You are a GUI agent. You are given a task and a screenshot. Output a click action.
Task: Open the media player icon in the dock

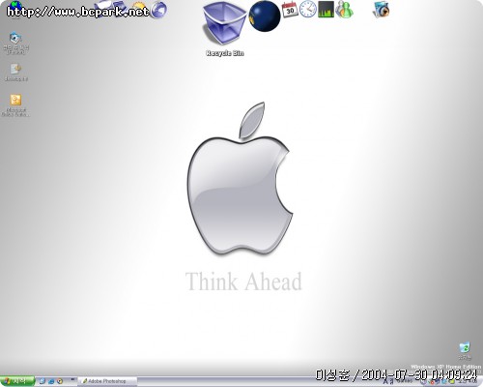pyautogui.click(x=382, y=10)
